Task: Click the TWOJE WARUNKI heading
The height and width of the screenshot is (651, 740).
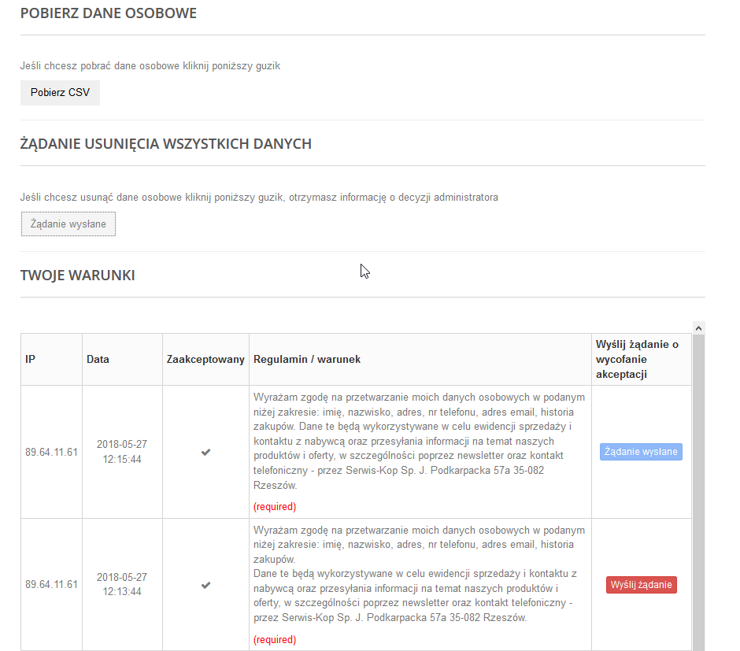Action: (x=78, y=276)
